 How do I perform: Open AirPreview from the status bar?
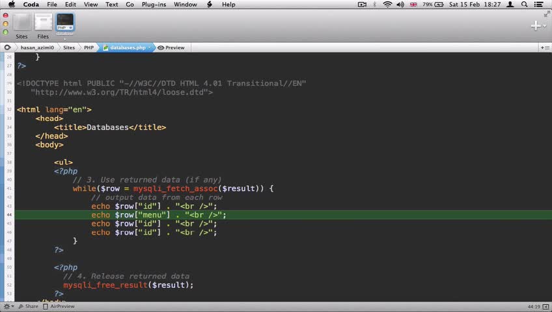[59, 306]
